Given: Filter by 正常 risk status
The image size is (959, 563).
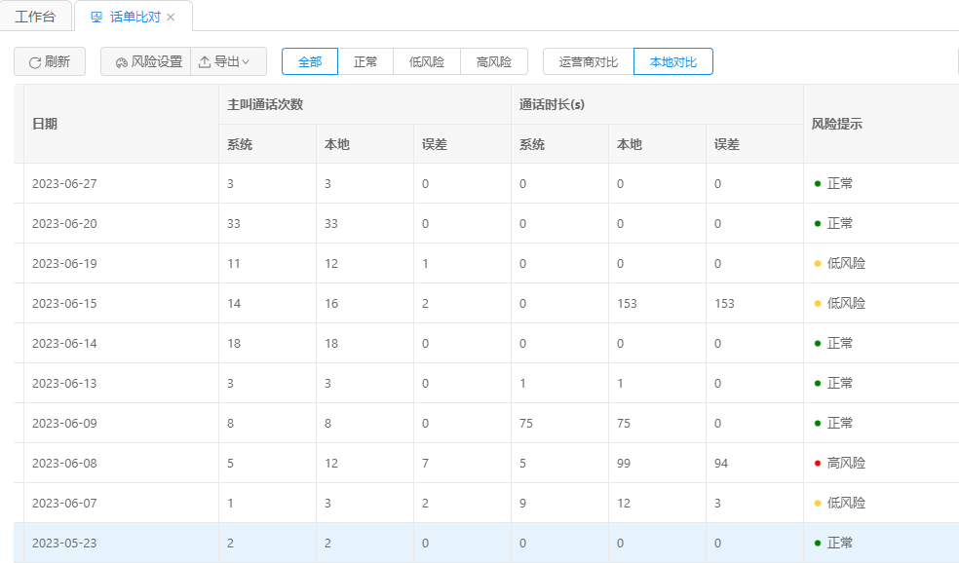Looking at the screenshot, I should click(x=365, y=61).
